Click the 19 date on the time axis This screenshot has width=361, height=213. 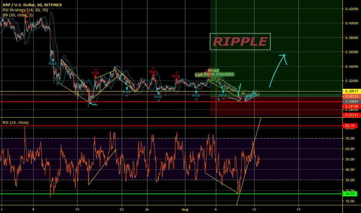pyautogui.click(x=298, y=210)
